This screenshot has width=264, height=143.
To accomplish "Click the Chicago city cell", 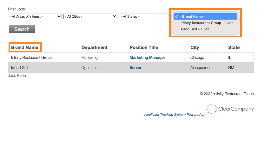I will (x=197, y=58).
